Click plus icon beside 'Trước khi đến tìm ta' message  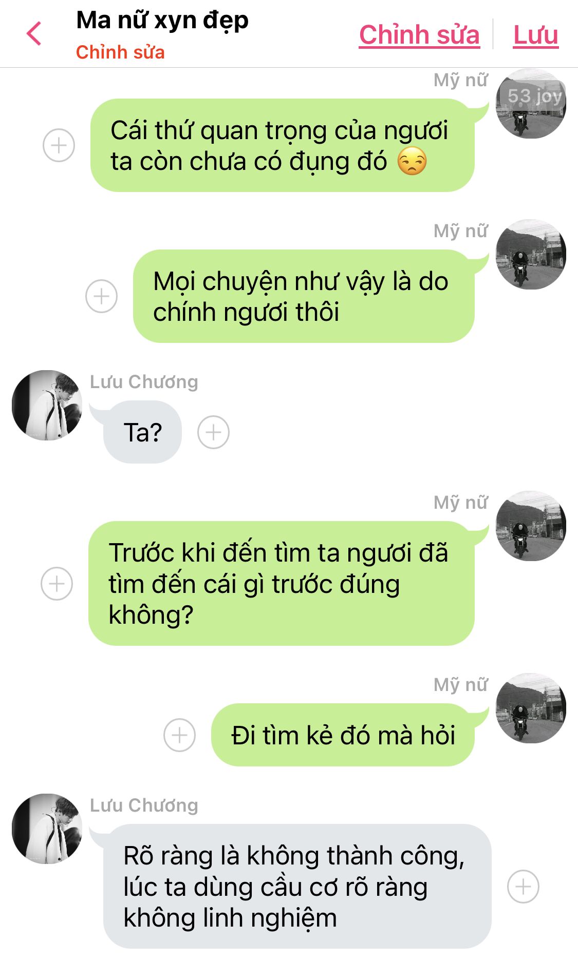point(57,583)
